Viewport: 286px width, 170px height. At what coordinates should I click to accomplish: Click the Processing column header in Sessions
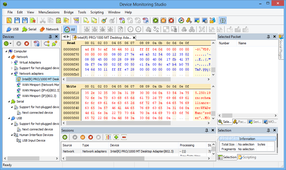pyautogui.click(x=192, y=145)
